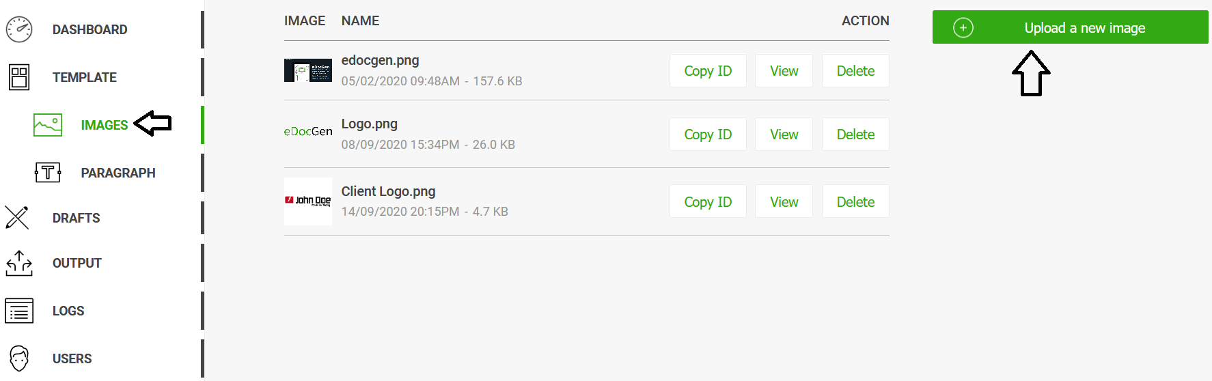This screenshot has height=381, width=1212.
Task: Click the Images picture icon
Action: click(x=48, y=125)
